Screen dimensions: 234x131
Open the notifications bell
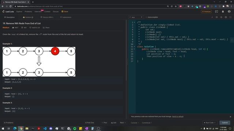[223, 12]
